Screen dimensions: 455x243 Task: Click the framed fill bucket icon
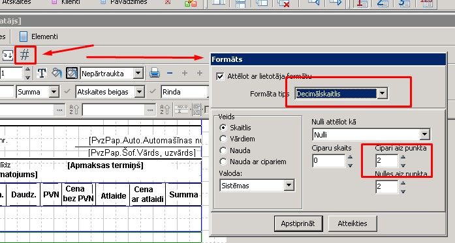point(72,73)
